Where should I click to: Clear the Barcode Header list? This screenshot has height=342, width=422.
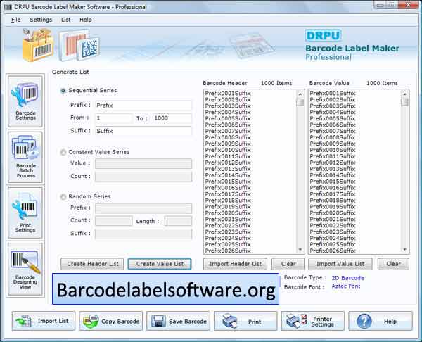[288, 264]
